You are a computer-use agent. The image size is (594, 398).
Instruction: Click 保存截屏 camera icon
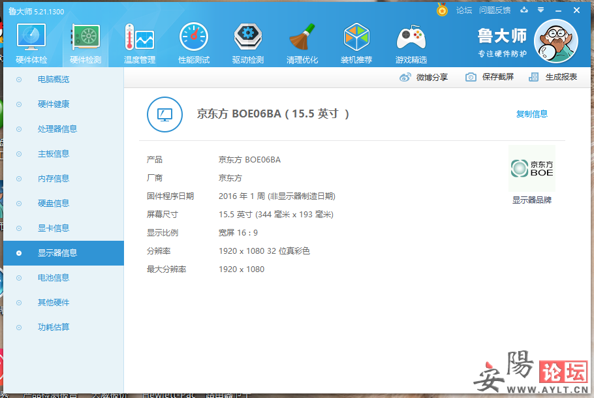point(471,77)
